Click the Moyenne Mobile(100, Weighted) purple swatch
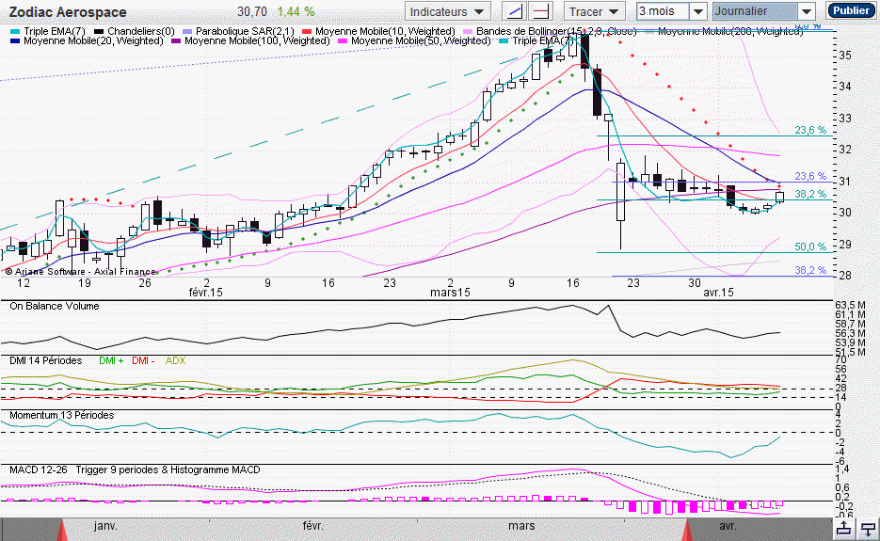 coord(176,41)
